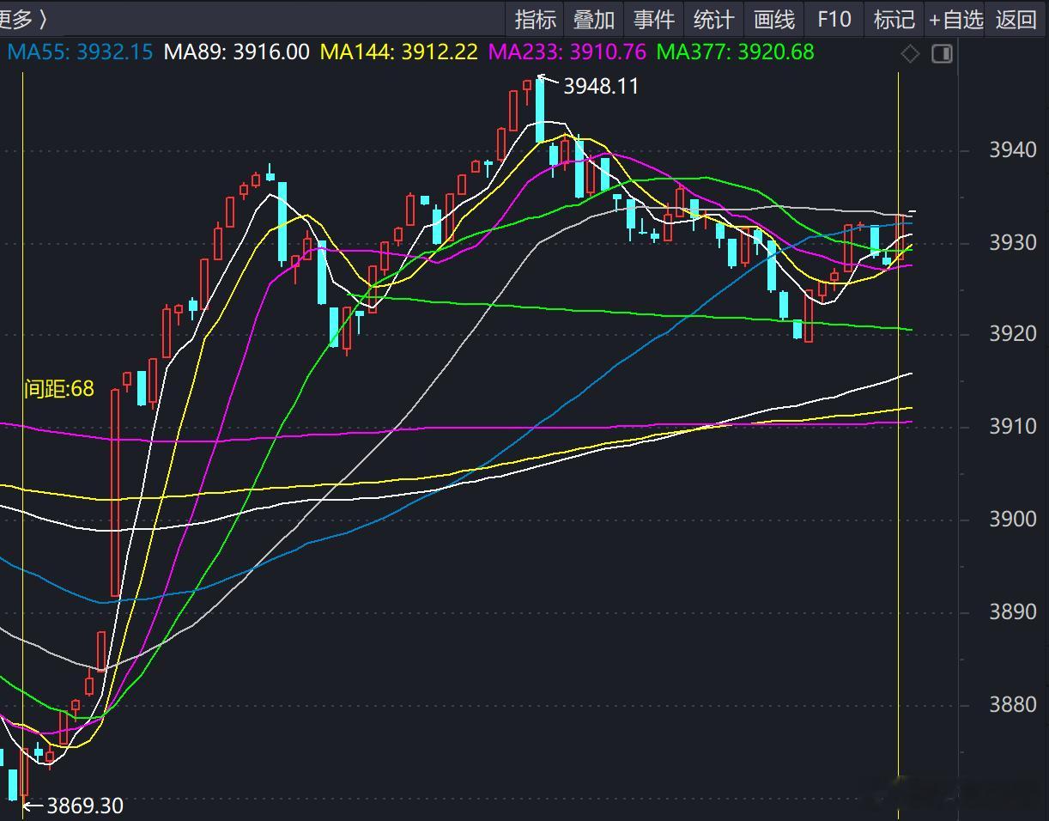Select the MA89: 3916.00 indicator label
This screenshot has width=1049, height=821.
(x=236, y=52)
